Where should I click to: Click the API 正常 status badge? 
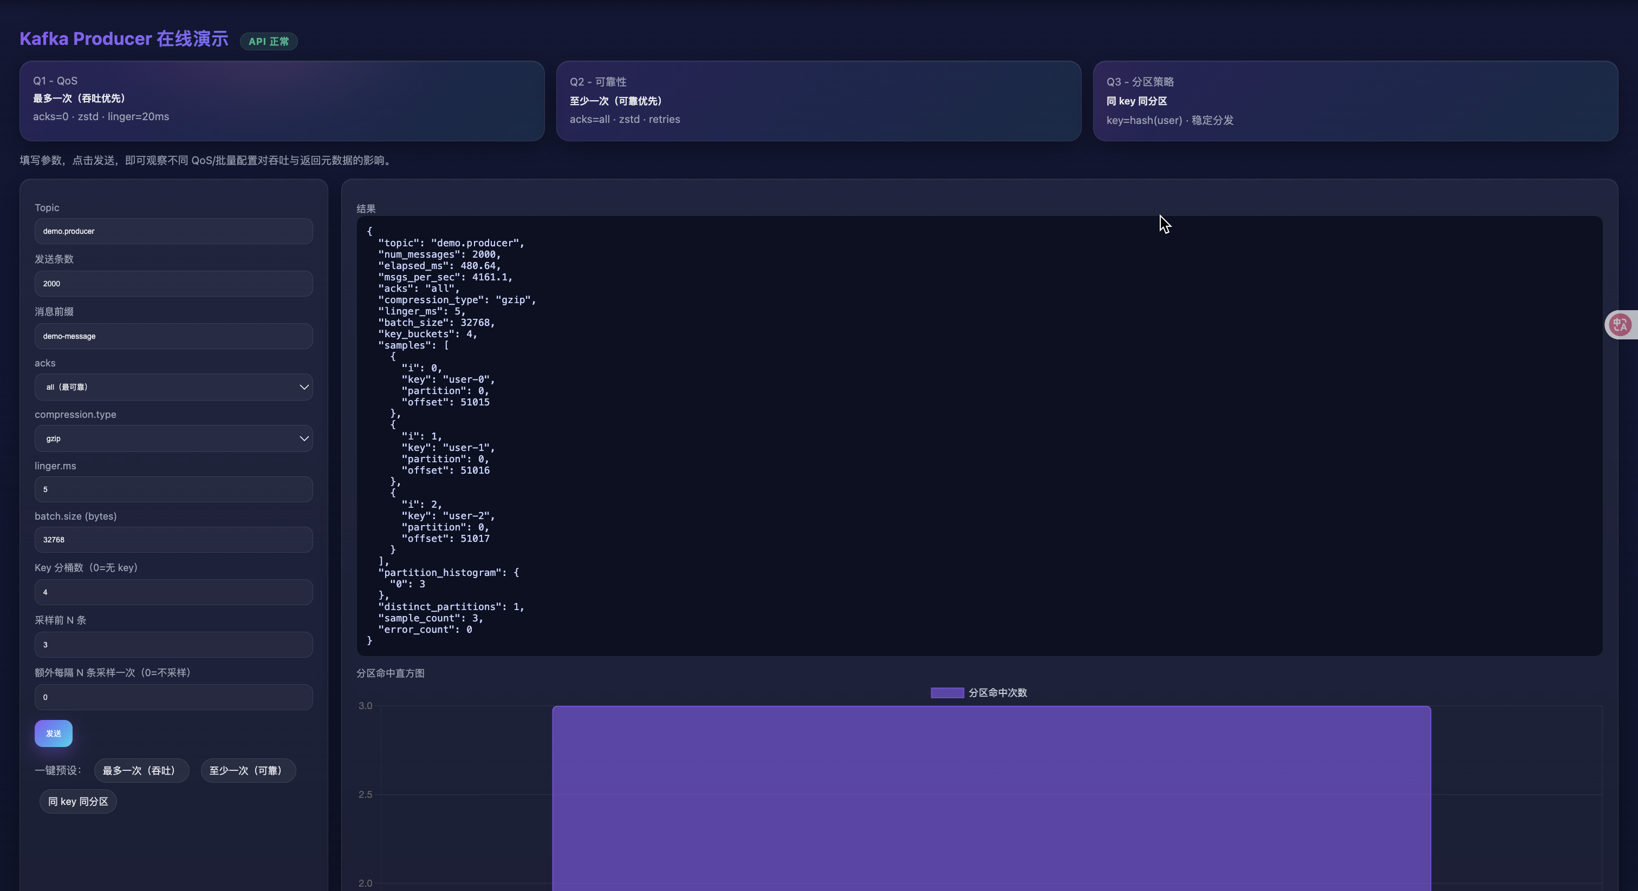[268, 41]
